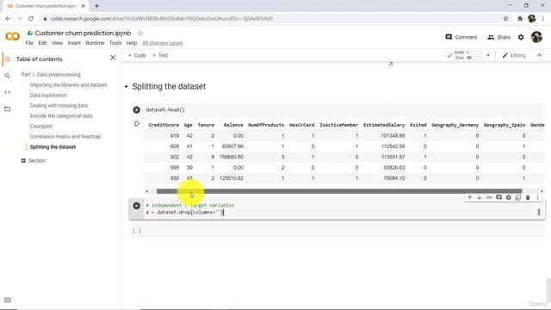Open the browser menu dots
The width and height of the screenshot is (551, 310).
tap(543, 19)
